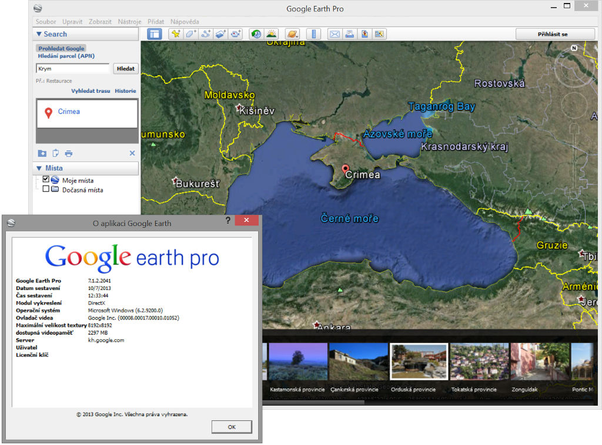Image resolution: width=602 pixels, height=445 pixels.
Task: Open Orduská provincie photo thumbnail
Action: [419, 362]
